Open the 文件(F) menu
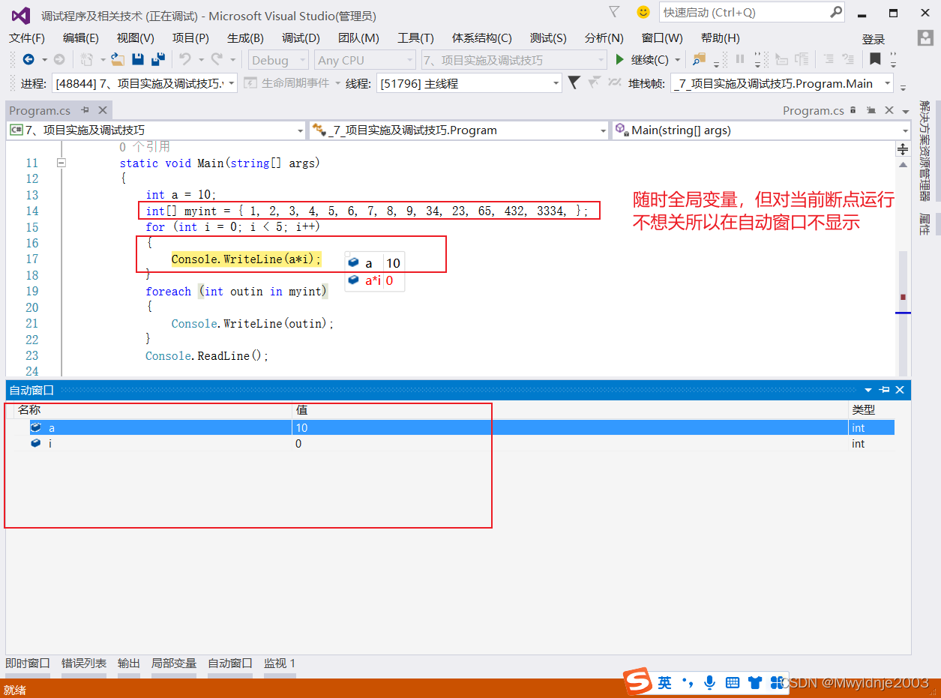Image resolution: width=941 pixels, height=698 pixels. 27,37
